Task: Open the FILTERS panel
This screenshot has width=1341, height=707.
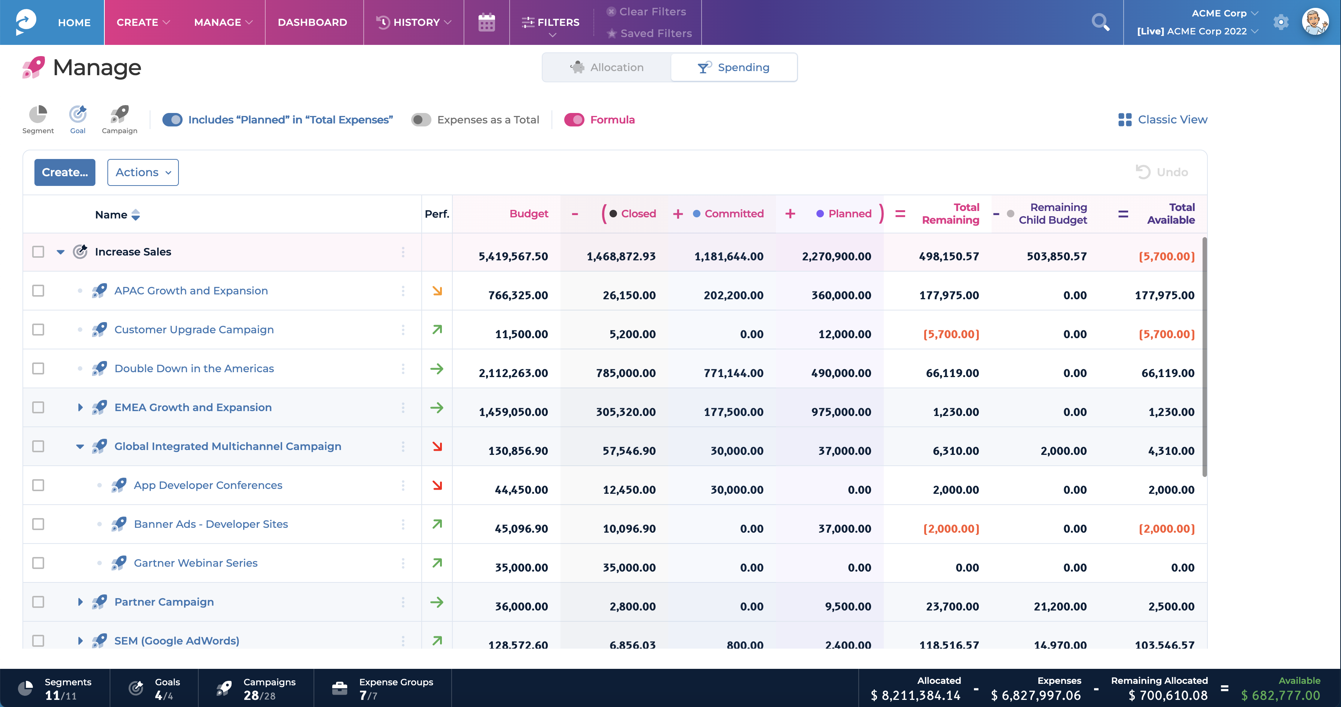Action: pos(551,22)
